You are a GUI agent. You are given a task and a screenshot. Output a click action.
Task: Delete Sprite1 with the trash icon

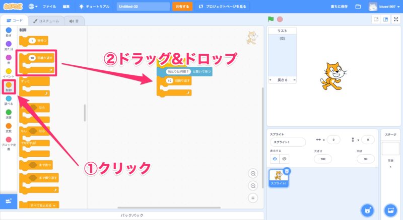287,171
